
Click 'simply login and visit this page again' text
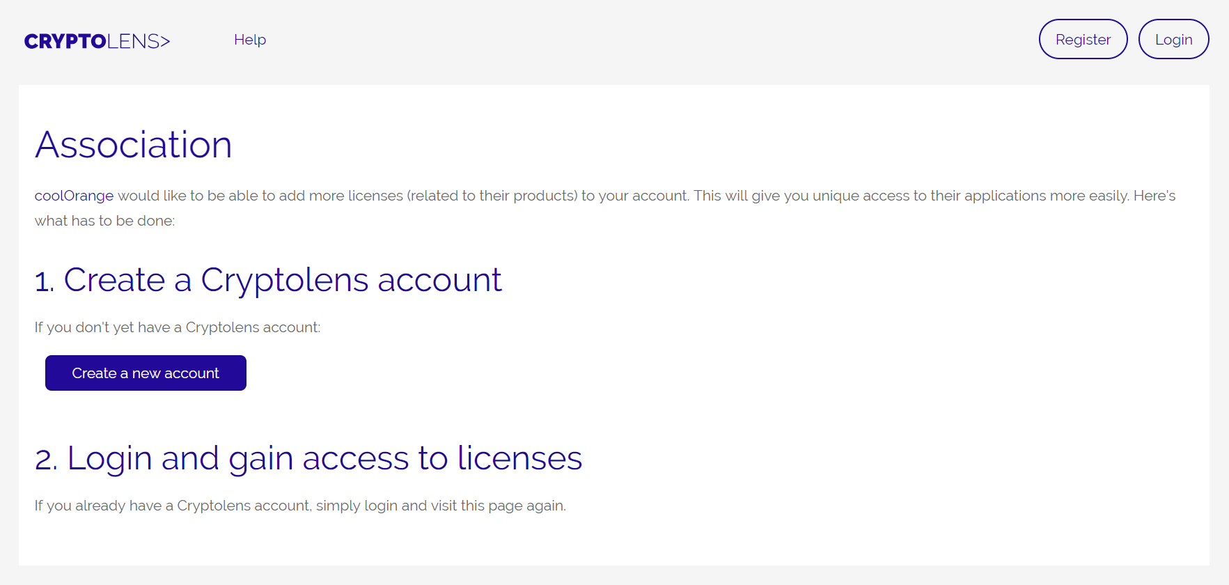(x=441, y=506)
